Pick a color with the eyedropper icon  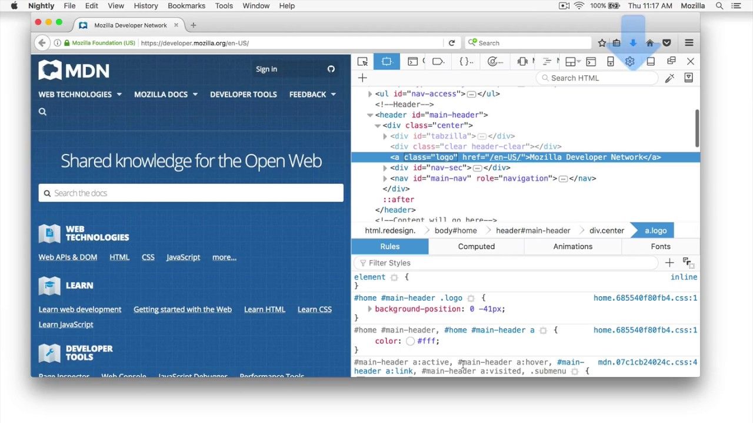click(x=669, y=78)
